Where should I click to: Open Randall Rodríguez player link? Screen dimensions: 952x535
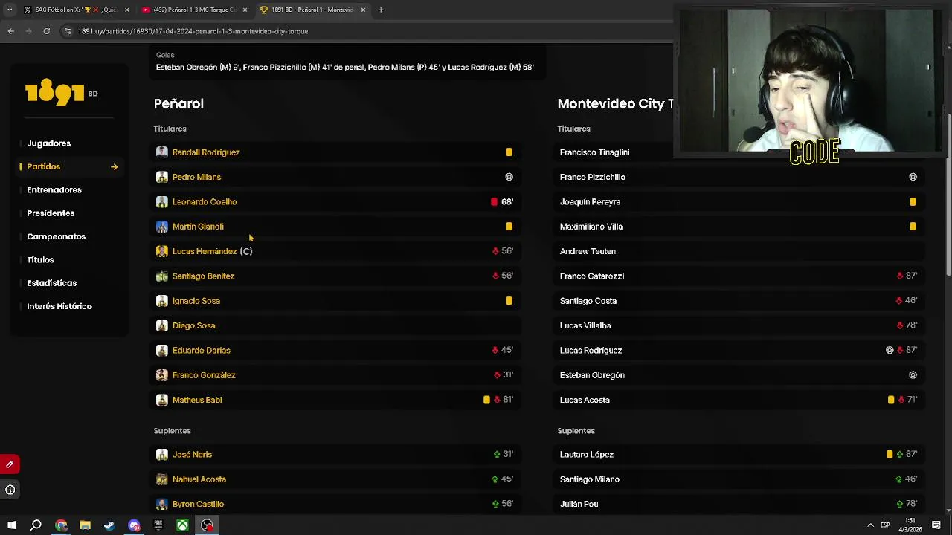(x=206, y=152)
